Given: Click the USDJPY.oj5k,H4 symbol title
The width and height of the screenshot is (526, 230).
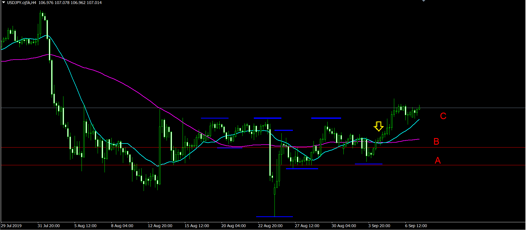Looking at the screenshot, I should [22, 3].
